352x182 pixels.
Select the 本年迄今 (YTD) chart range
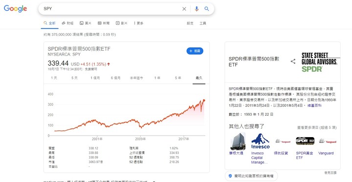pyautogui.click(x=136, y=78)
